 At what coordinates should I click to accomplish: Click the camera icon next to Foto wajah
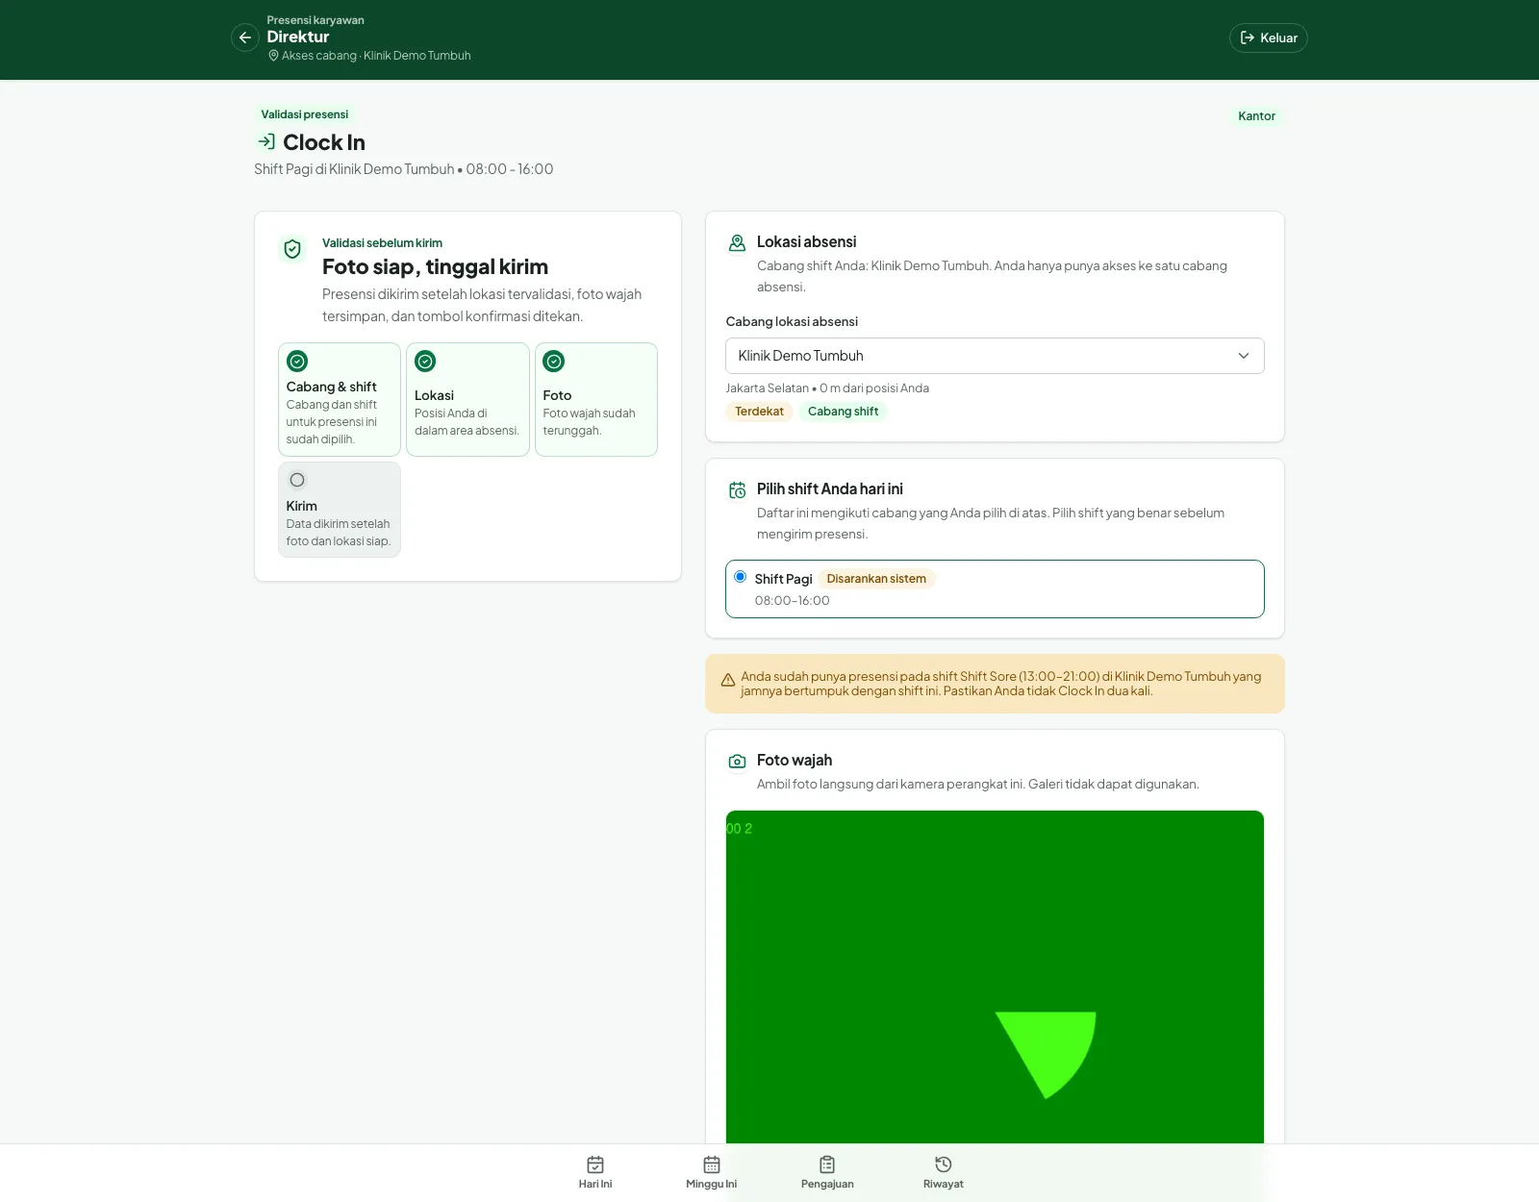tap(737, 762)
